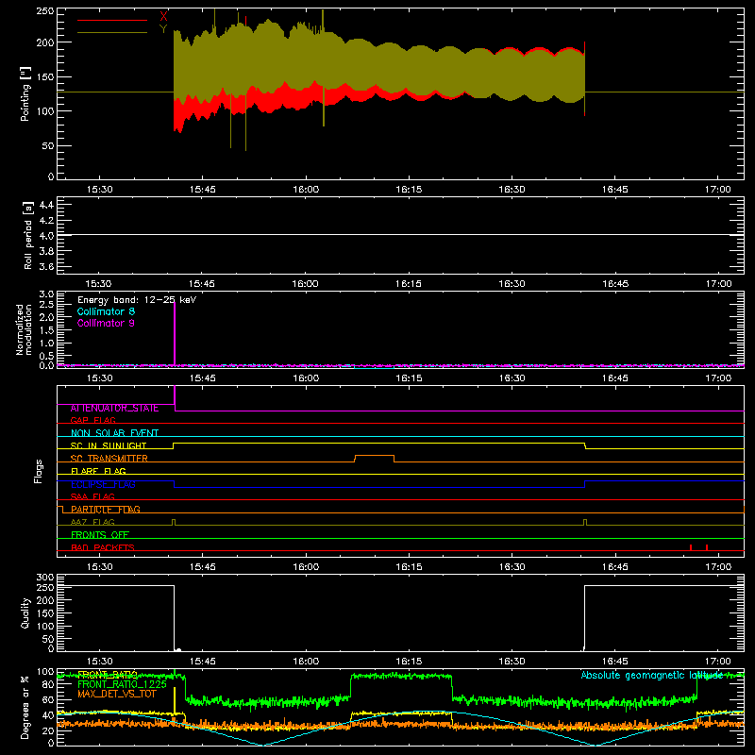Click the FRONTS_OFF label
The width and height of the screenshot is (755, 755).
coord(100,535)
